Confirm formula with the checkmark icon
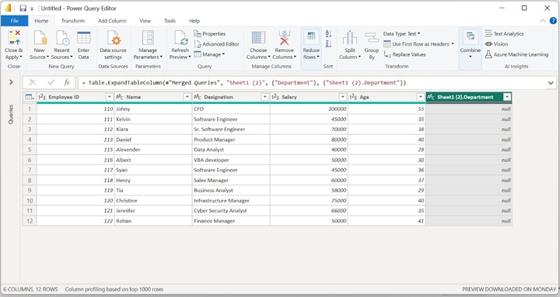Screen dimensions: 560x297 51,83
